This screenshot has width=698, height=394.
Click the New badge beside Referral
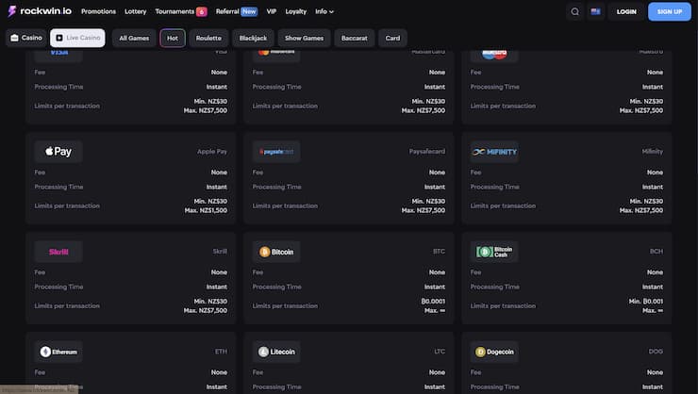(249, 11)
